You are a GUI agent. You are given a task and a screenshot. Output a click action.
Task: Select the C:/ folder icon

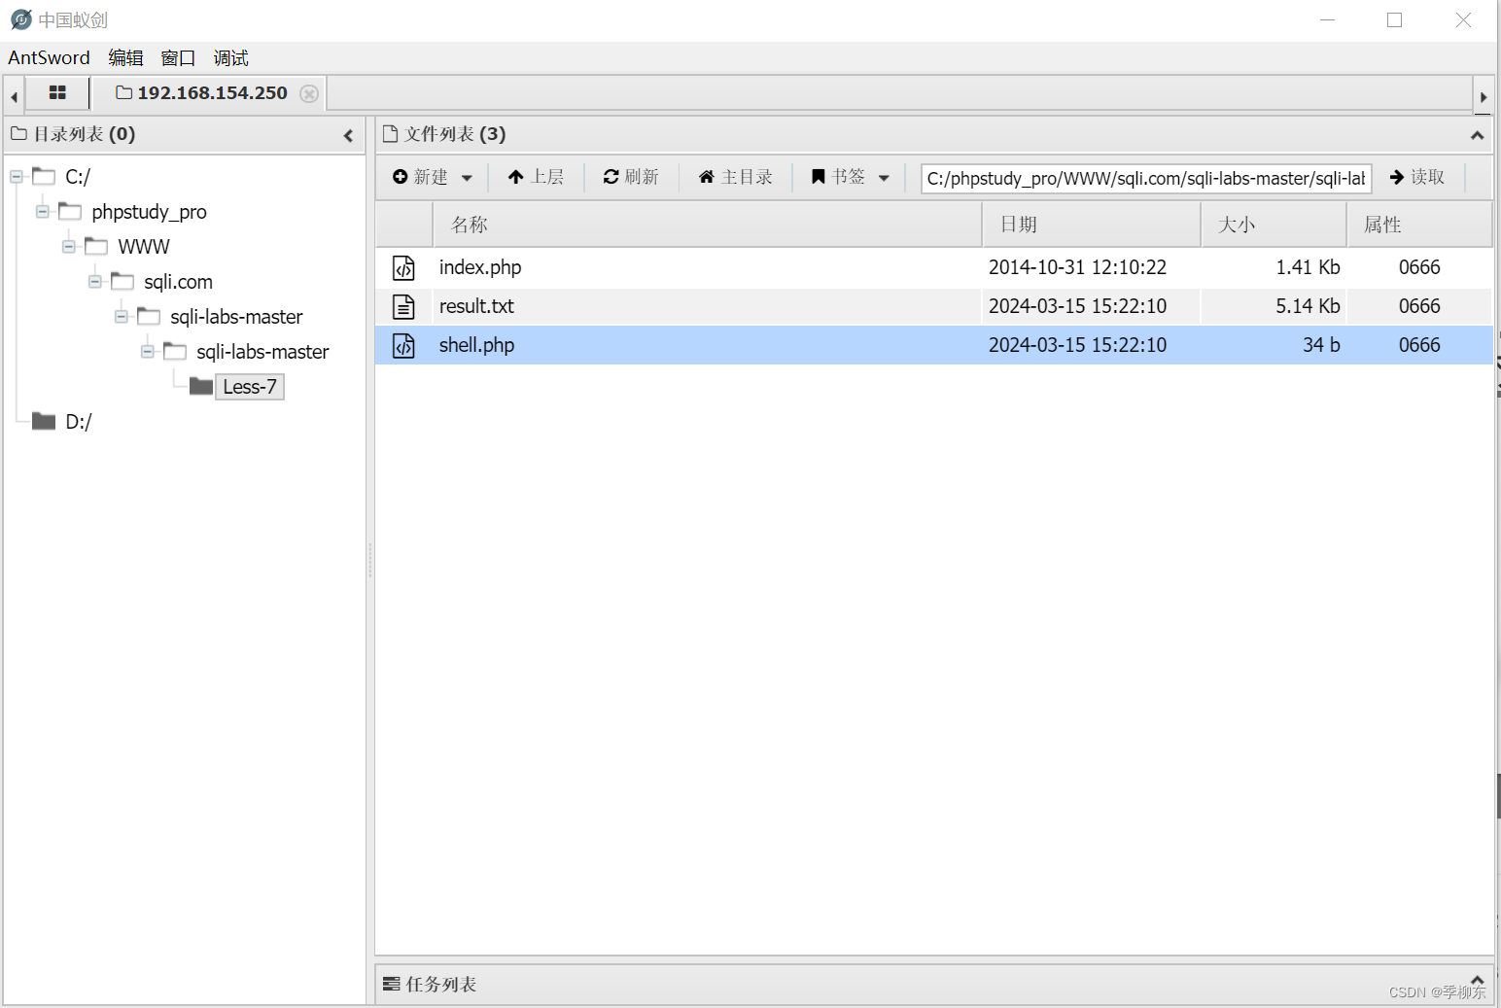pyautogui.click(x=44, y=176)
